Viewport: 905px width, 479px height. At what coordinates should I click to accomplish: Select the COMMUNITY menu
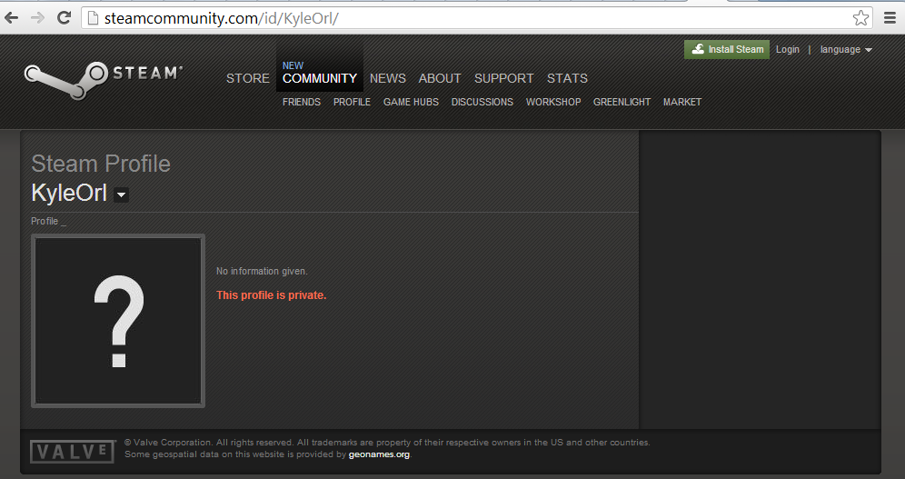[320, 78]
